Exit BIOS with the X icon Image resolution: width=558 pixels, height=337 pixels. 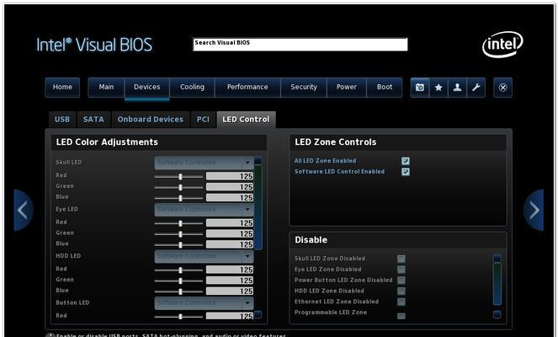502,88
